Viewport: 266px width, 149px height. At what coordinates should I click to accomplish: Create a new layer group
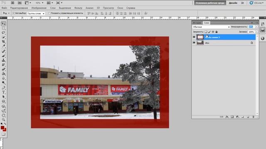(243, 117)
